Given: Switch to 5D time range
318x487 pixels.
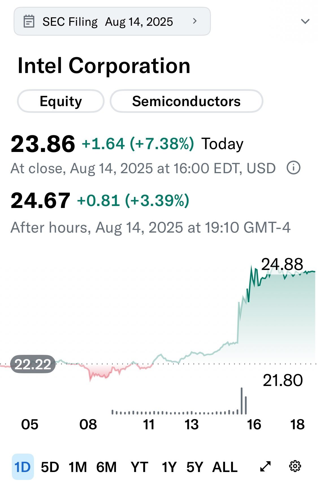Looking at the screenshot, I should (x=50, y=467).
